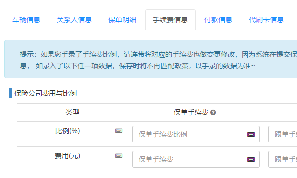
Task: Click the 保单手续费 column header text
Action: pyautogui.click(x=191, y=112)
